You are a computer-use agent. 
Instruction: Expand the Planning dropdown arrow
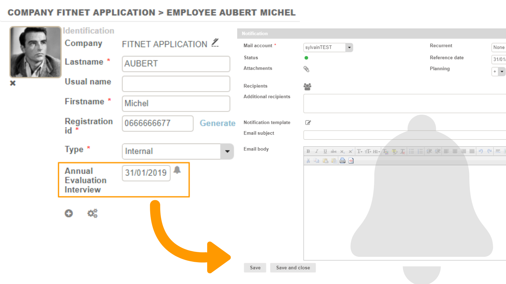click(x=502, y=72)
